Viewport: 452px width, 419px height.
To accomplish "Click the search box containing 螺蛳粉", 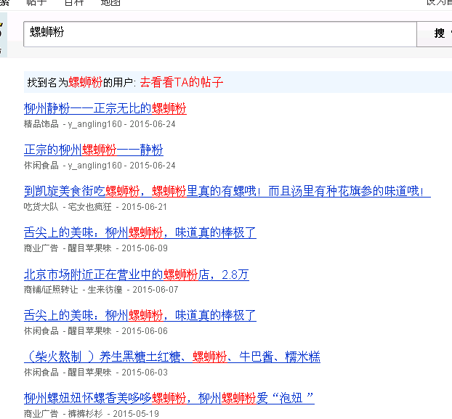I will tap(218, 33).
